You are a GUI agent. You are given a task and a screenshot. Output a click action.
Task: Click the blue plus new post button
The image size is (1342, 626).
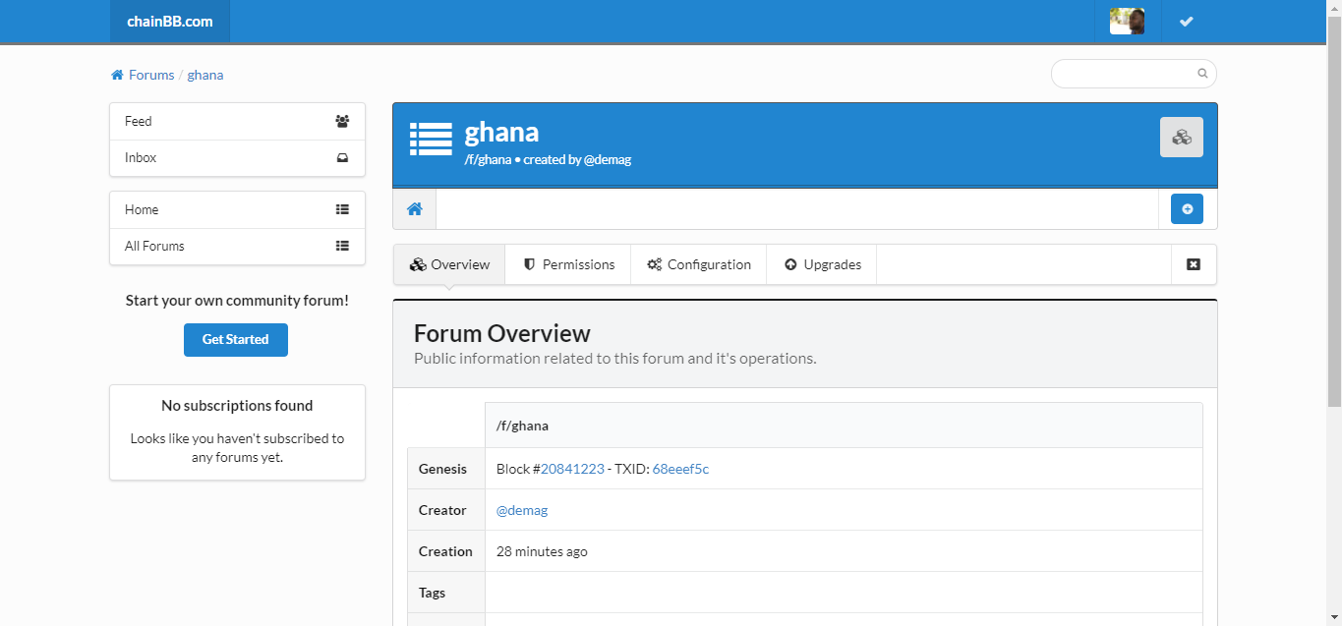(1187, 209)
